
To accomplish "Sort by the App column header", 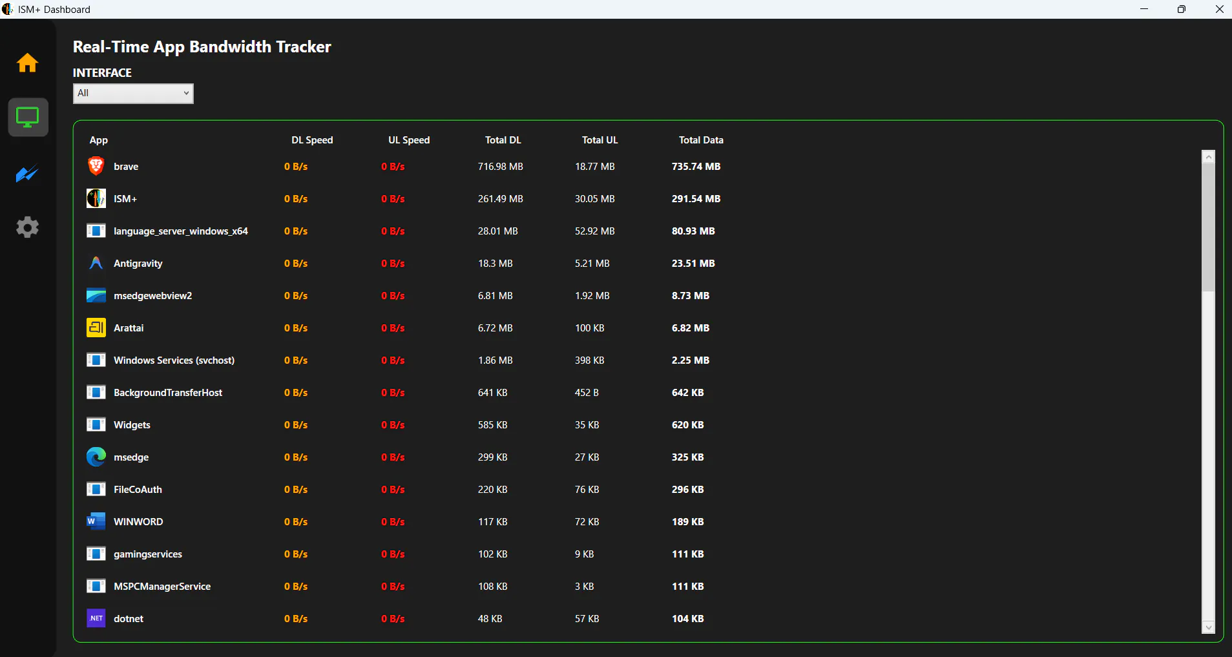I will pyautogui.click(x=99, y=140).
